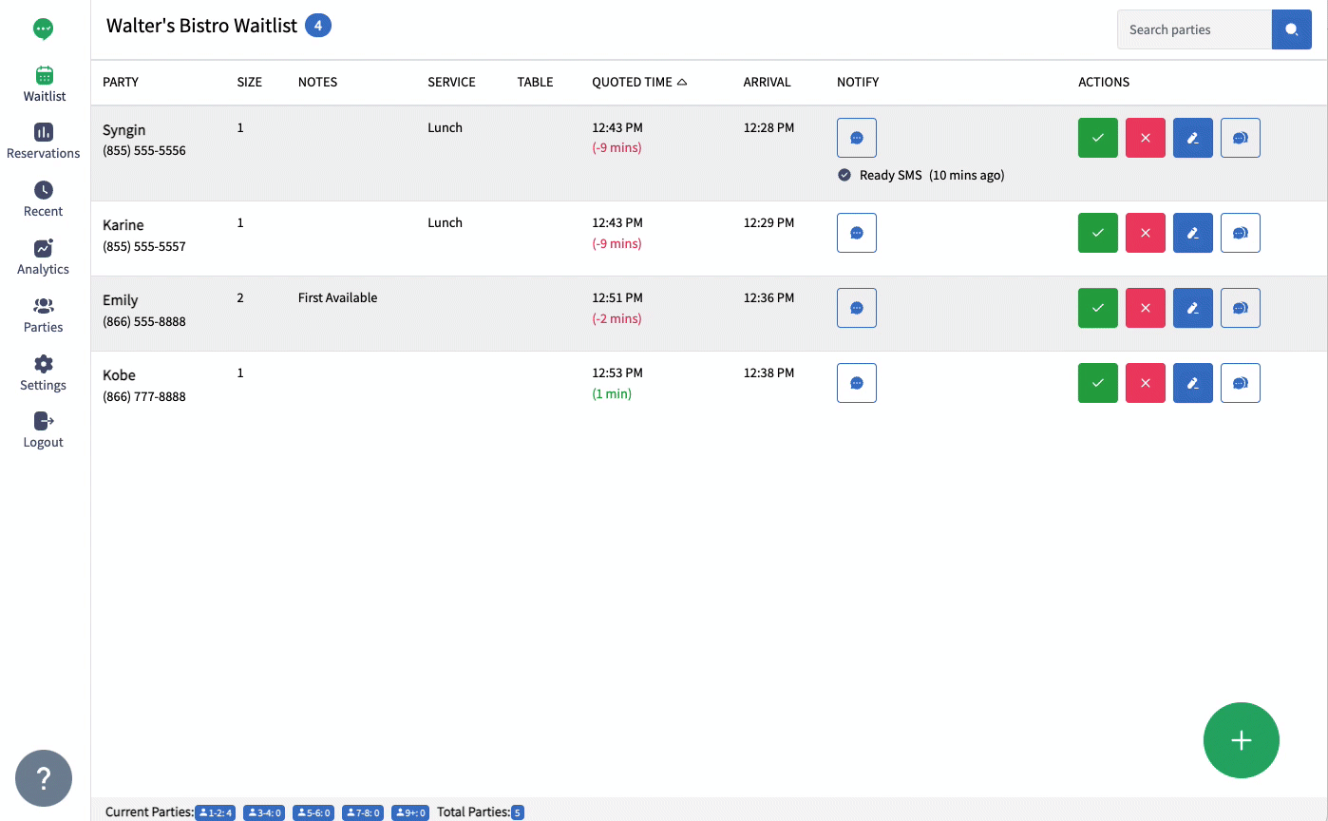Screen dimensions: 1328x821
Task: Open the chat icon in Kobe's actions
Action: pos(1240,383)
